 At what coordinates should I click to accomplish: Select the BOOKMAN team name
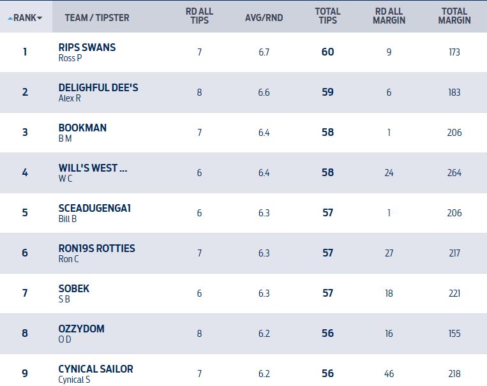tap(82, 128)
